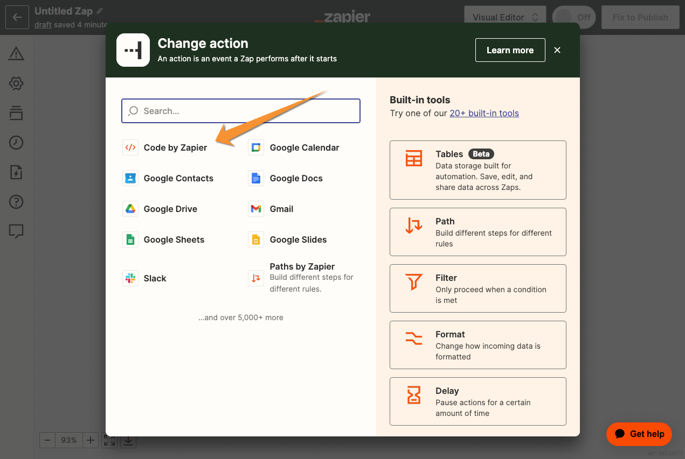
Task: Click the Zapier logo in the header
Action: [342, 17]
